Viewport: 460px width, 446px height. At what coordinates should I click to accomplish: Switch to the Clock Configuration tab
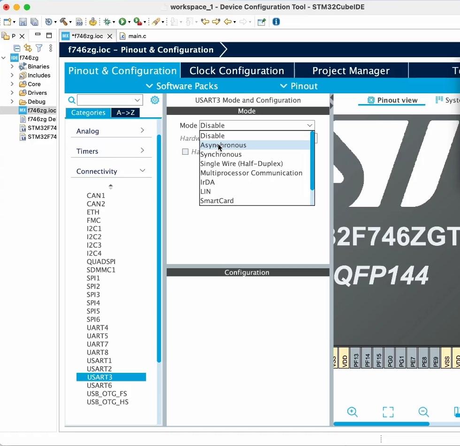(x=237, y=70)
